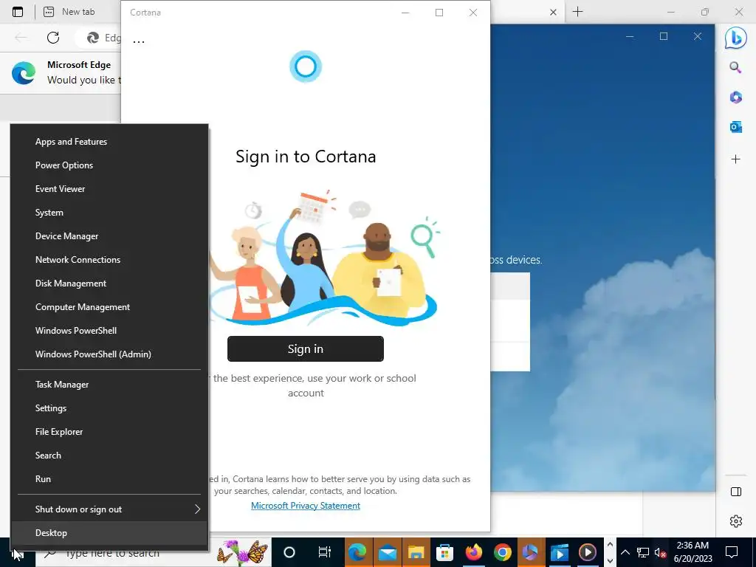Choose Settings in the quick link menu
This screenshot has width=756, height=567.
(110, 408)
